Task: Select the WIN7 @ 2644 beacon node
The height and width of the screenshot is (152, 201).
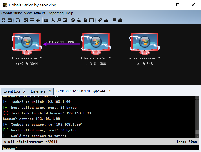Action: click(27, 49)
